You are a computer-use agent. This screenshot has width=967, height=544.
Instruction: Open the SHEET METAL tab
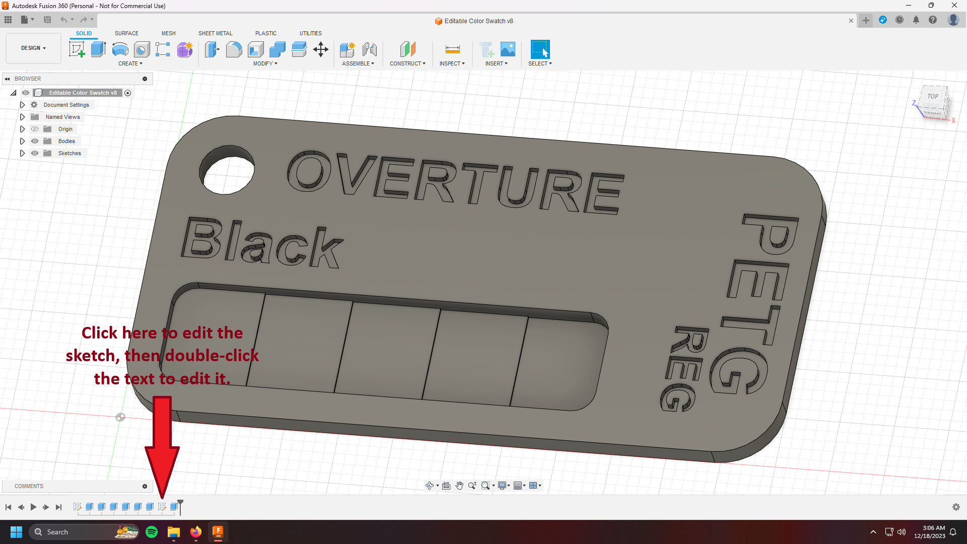click(215, 33)
